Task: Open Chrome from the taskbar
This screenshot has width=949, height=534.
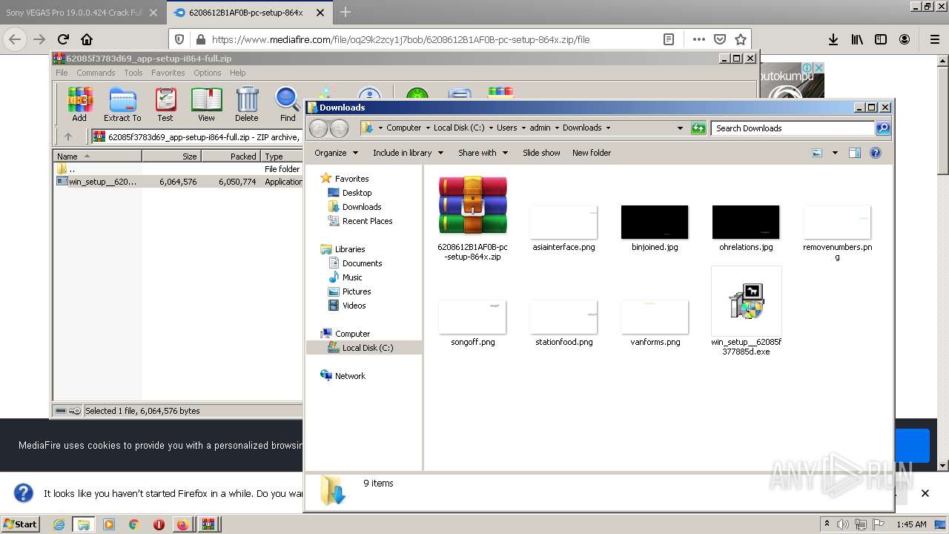Action: tap(133, 524)
